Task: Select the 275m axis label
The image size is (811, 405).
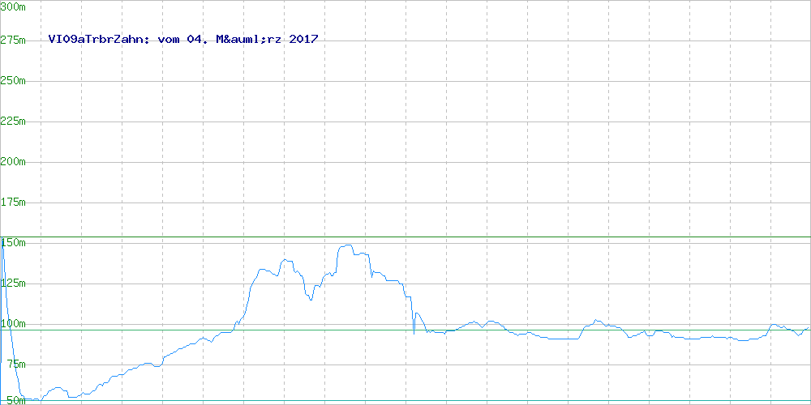Action: [x=13, y=40]
